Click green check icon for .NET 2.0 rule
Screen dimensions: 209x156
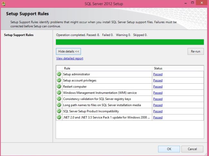59,117
